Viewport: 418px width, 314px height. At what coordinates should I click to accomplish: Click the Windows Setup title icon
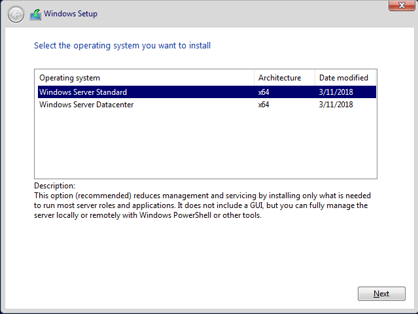(x=35, y=14)
